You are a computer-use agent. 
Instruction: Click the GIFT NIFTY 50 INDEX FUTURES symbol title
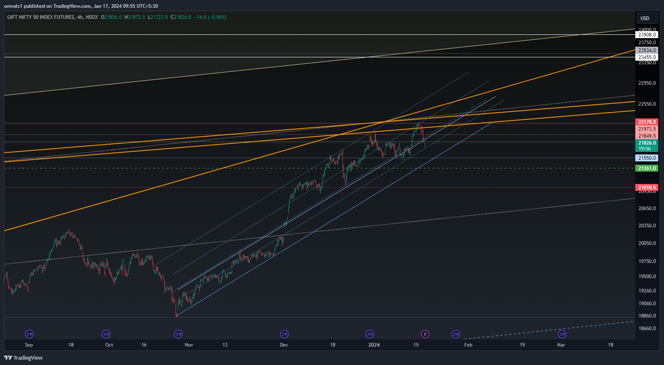(41, 17)
